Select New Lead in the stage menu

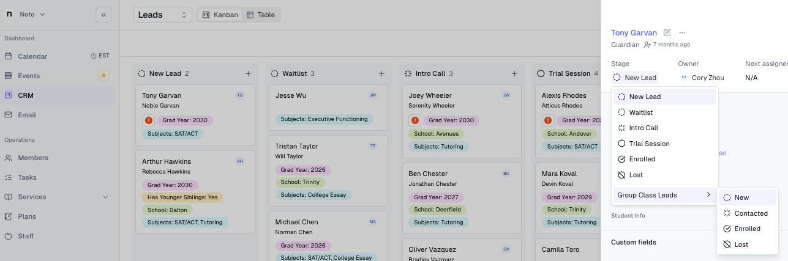(x=665, y=97)
